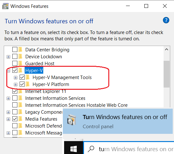Check the Device Lockdown checkbox

[15, 56]
